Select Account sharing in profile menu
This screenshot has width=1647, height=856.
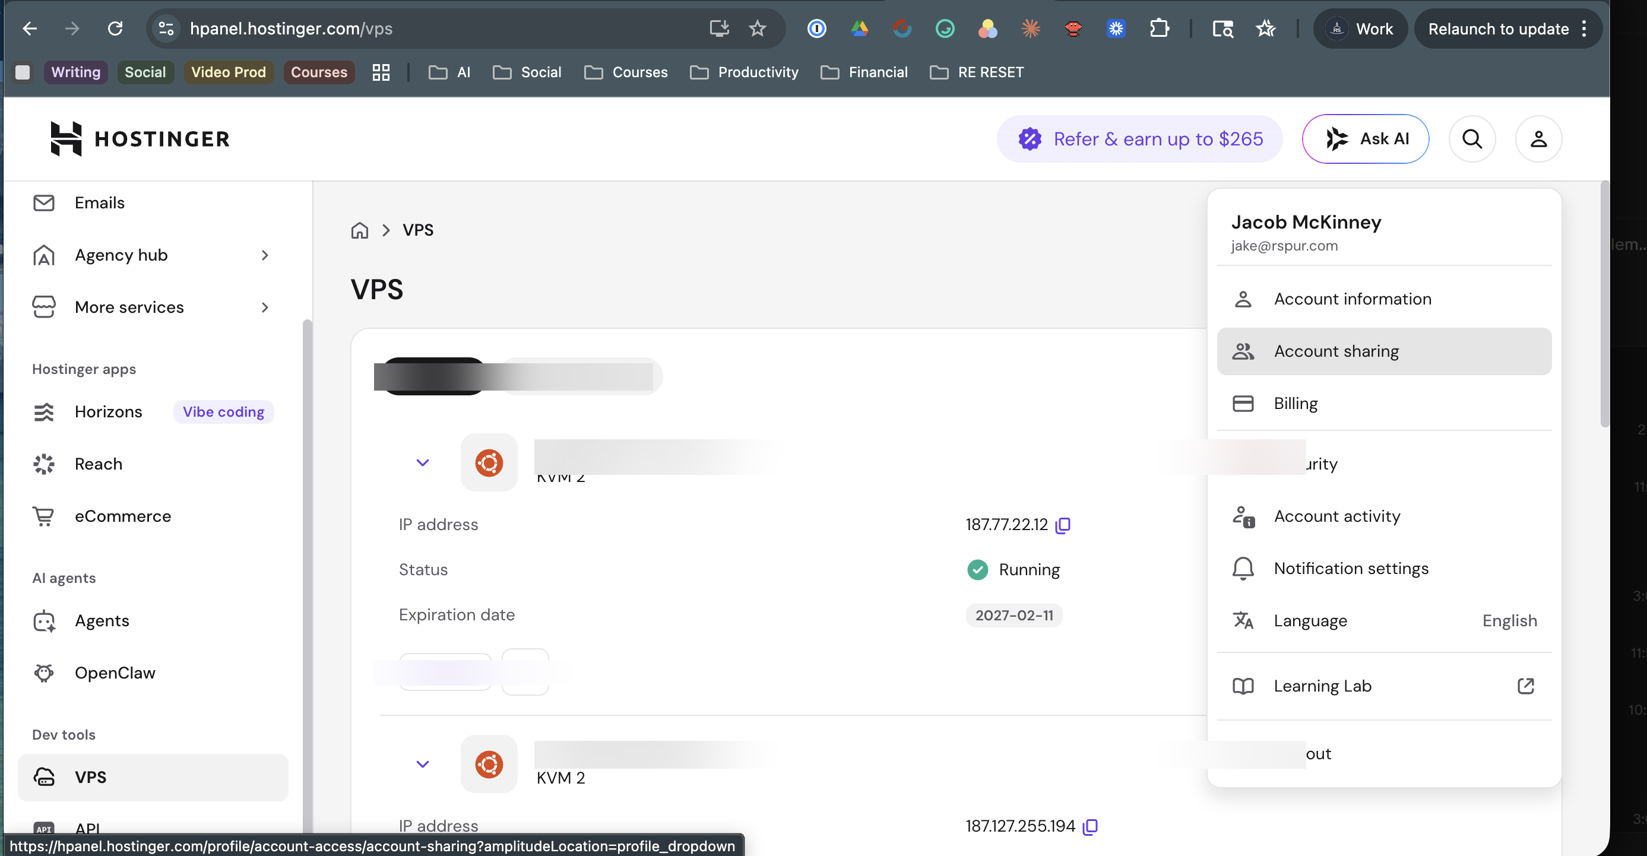tap(1383, 351)
